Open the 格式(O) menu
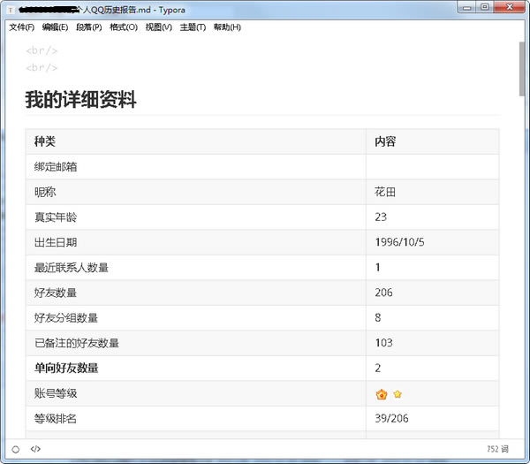Screen dimensions: 530x464 [124, 27]
